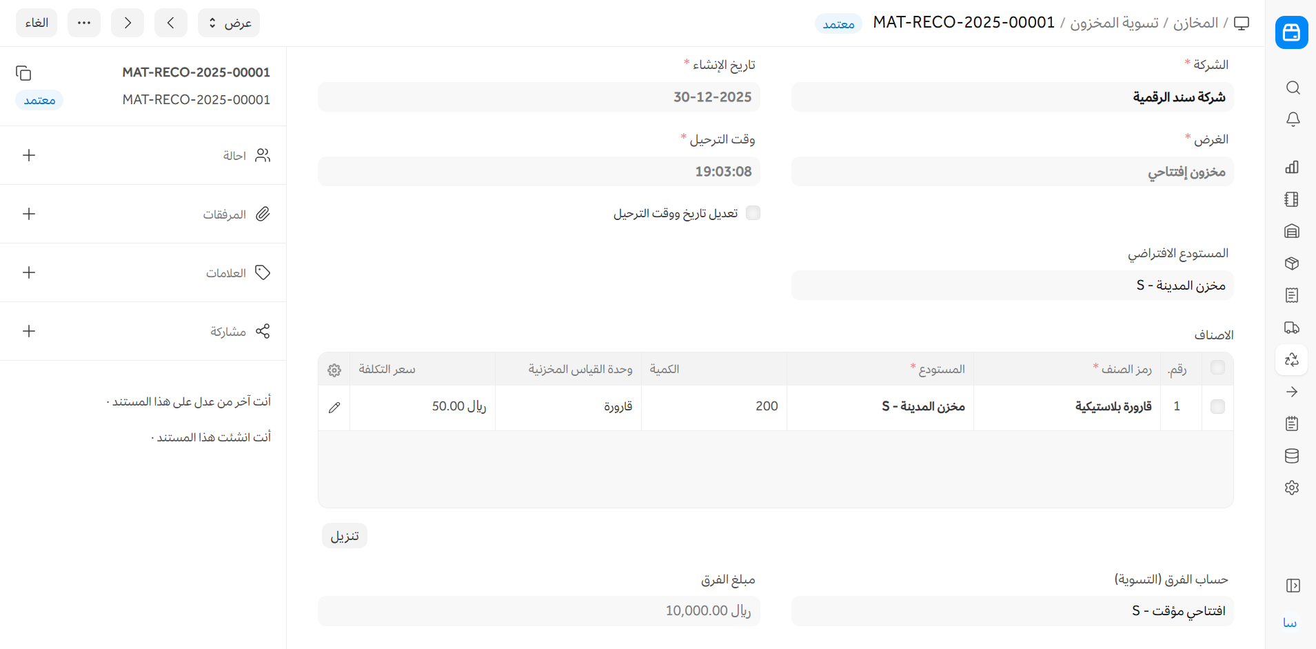Click the تنزيل download button
The width and height of the screenshot is (1316, 649).
(x=345, y=536)
